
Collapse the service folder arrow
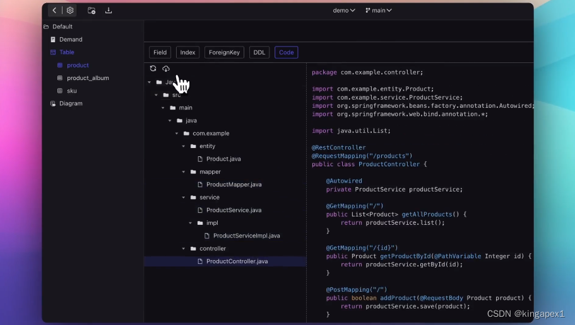pyautogui.click(x=183, y=197)
